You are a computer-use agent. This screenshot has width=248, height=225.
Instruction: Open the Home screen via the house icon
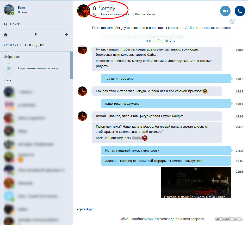coord(6,35)
